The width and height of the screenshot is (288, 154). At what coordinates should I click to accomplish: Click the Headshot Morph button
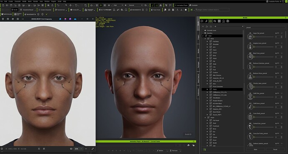27,10
